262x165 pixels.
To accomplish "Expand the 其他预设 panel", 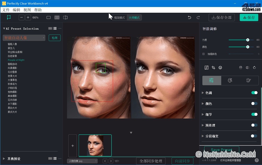I will (4, 158).
